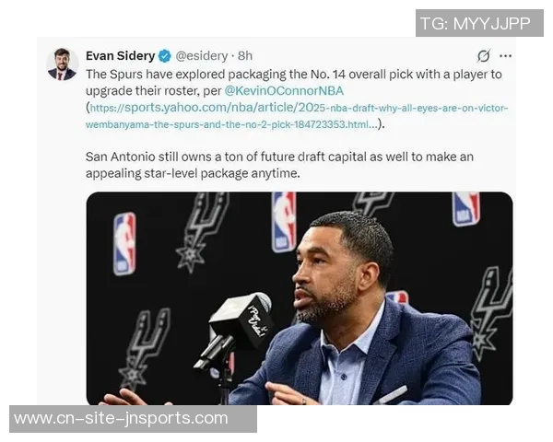Open Evan Sidery's profile avatar
Screen dimensions: 553x442
(x=62, y=64)
